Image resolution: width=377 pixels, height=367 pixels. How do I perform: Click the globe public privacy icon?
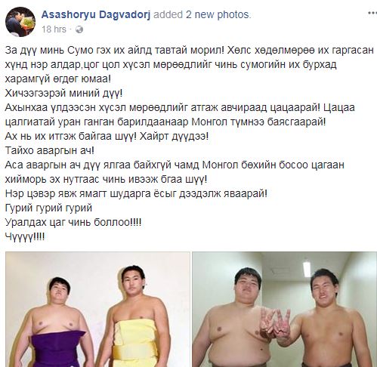79,29
